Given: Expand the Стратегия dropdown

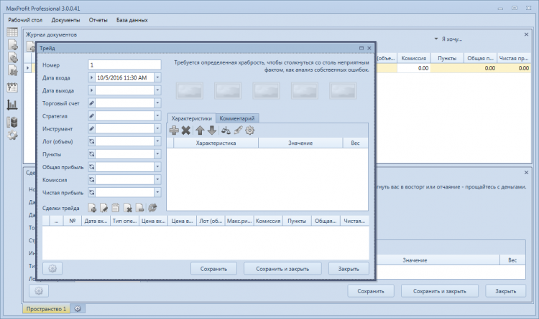Looking at the screenshot, I should [x=157, y=116].
